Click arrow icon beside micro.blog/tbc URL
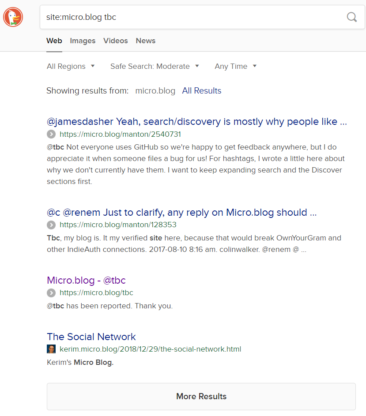This screenshot has width=366, height=416. [x=51, y=293]
